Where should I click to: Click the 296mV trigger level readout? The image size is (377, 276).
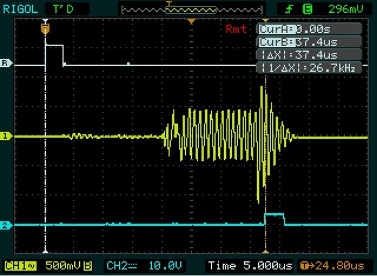pyautogui.click(x=345, y=9)
